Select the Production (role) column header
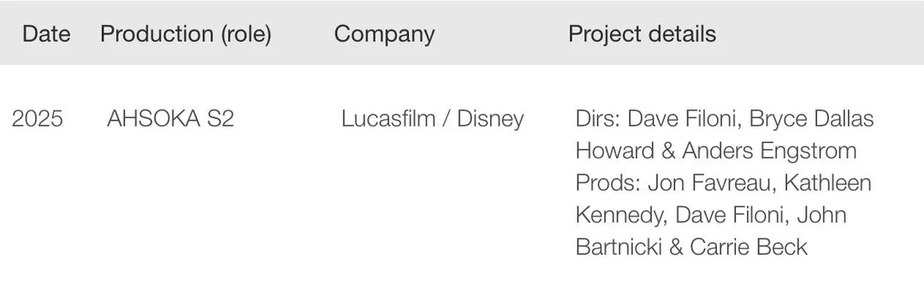 pos(186,34)
